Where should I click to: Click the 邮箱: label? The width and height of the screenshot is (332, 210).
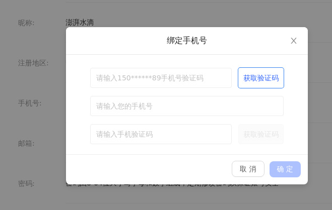pos(26,144)
